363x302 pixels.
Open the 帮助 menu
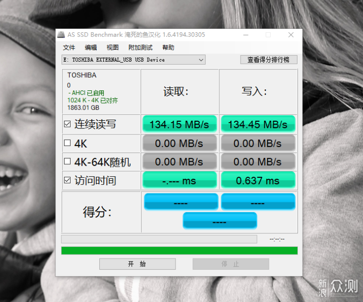[x=168, y=47]
